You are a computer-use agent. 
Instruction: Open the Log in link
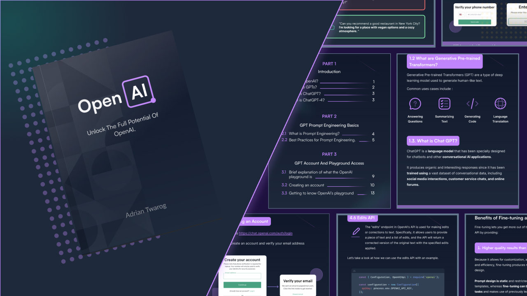tap(252, 291)
